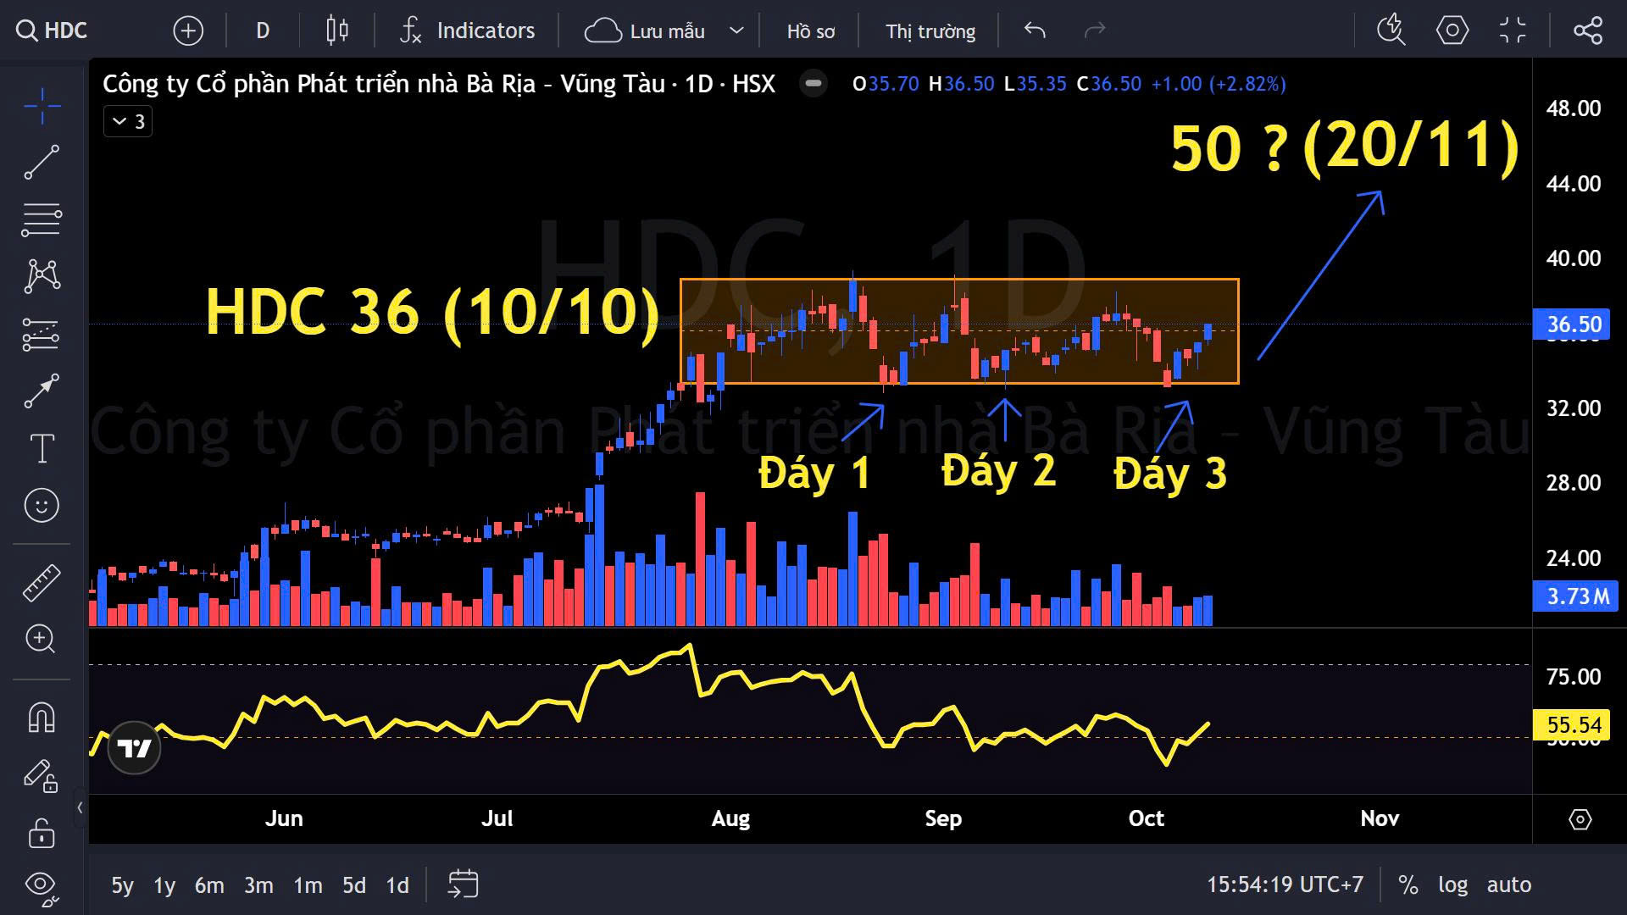Toggle lock all drawings
Viewport: 1627px width, 915px height.
(42, 833)
